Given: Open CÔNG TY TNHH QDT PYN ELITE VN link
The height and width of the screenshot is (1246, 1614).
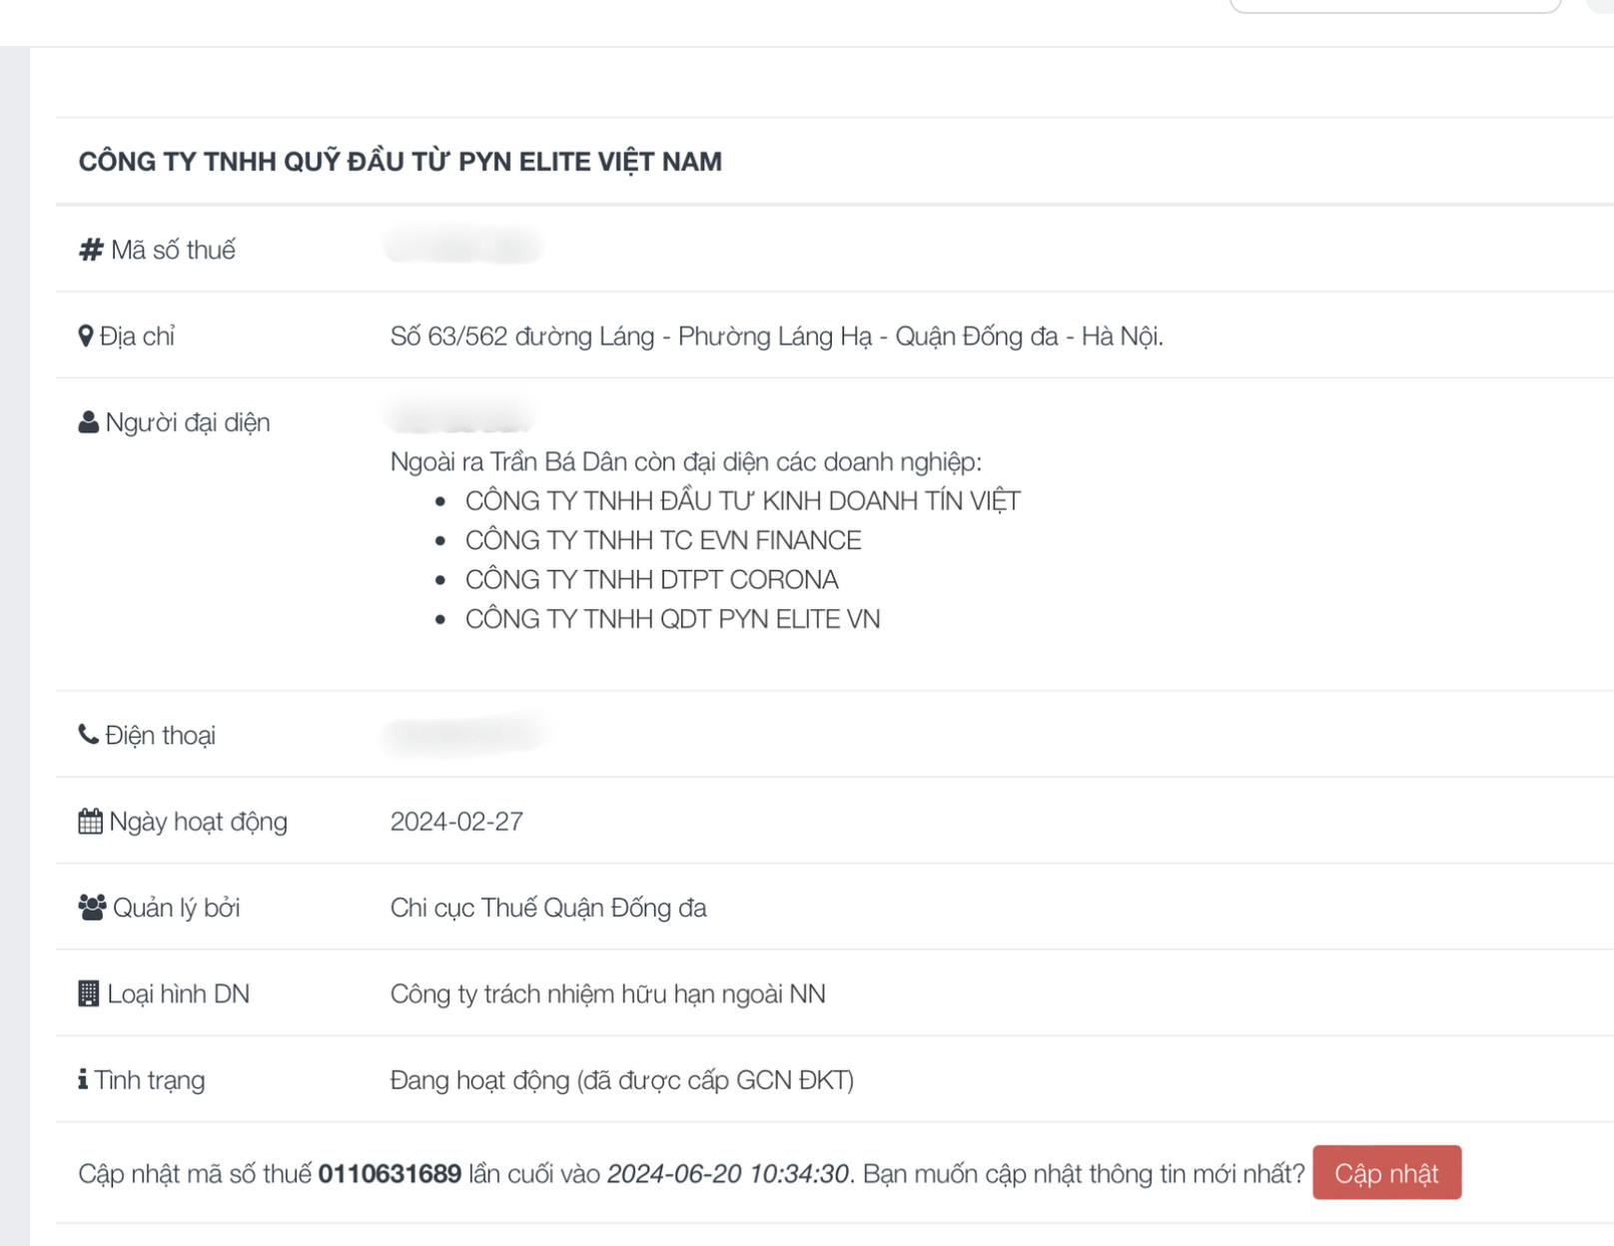Looking at the screenshot, I should click(x=672, y=619).
